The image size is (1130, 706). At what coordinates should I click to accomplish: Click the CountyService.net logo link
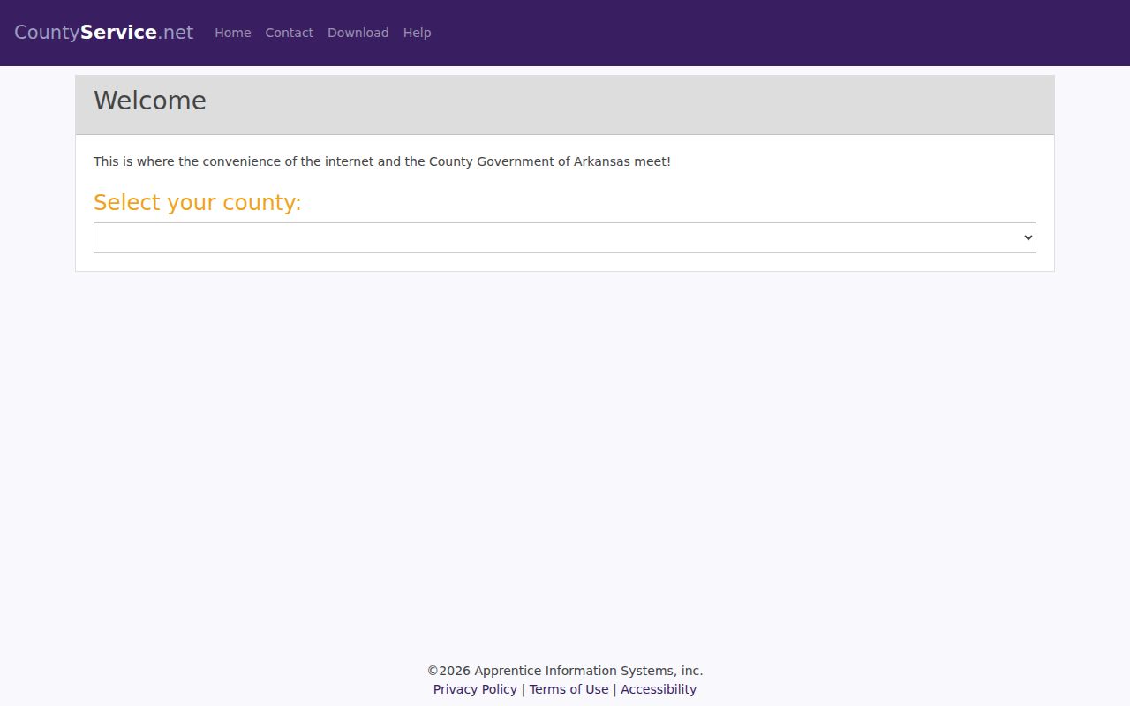click(103, 33)
